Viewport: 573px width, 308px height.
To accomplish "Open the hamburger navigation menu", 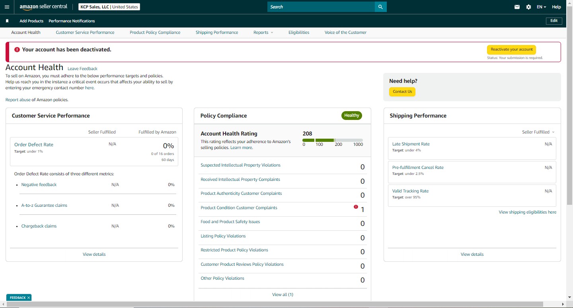I will 7,7.
